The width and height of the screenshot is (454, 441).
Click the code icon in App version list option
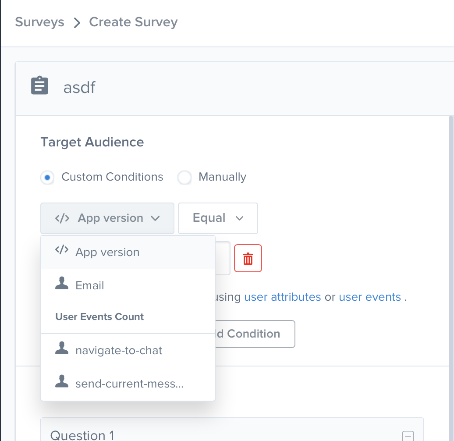pos(62,250)
